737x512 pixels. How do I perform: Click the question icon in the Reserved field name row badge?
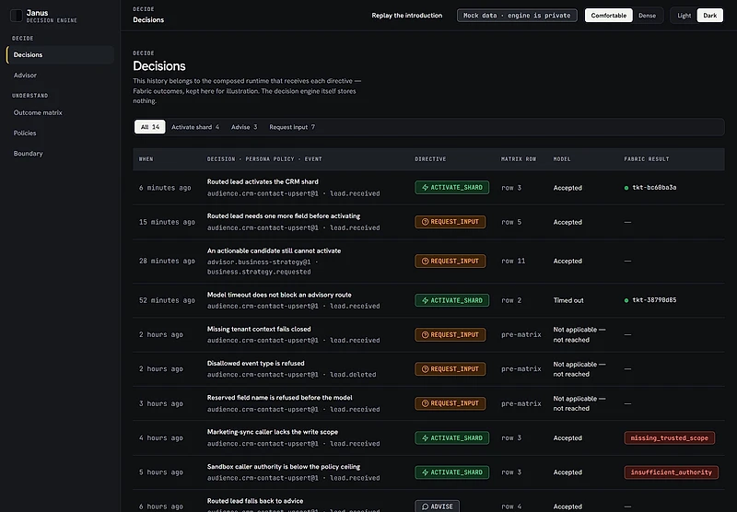pyautogui.click(x=425, y=403)
